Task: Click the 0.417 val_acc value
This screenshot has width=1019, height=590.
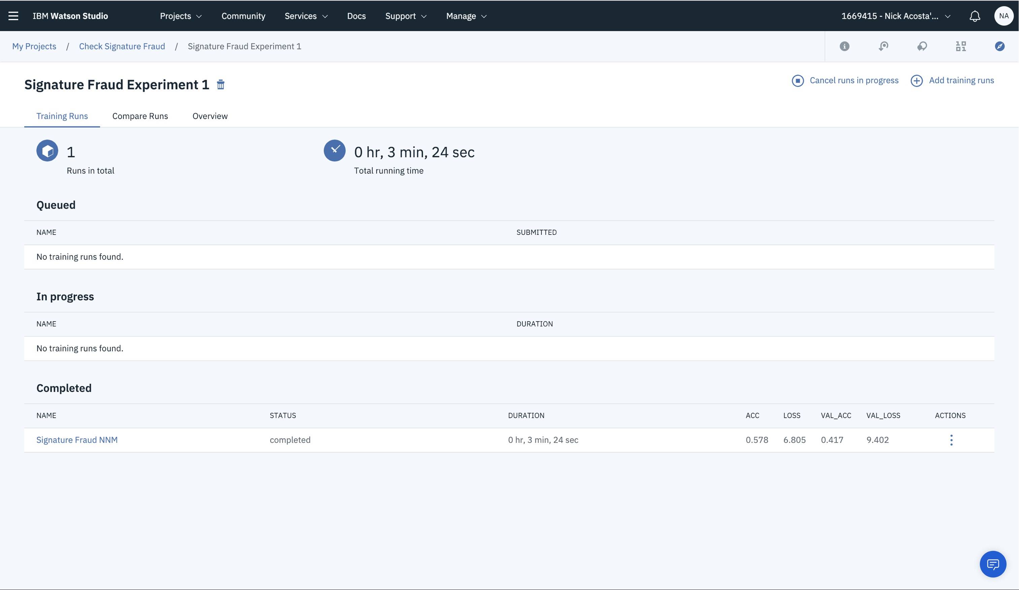Action: [832, 440]
